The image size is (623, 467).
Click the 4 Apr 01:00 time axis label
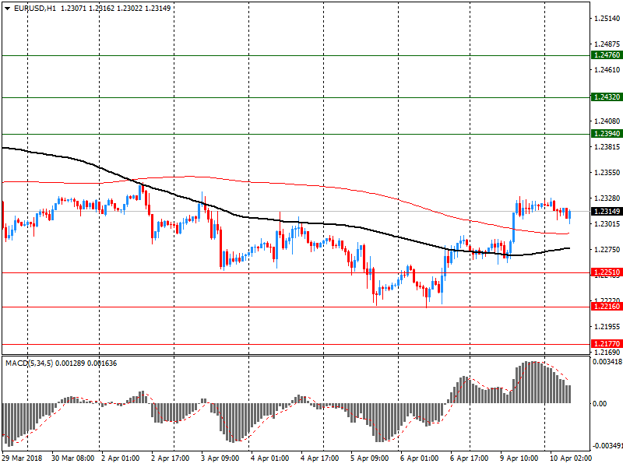click(269, 458)
